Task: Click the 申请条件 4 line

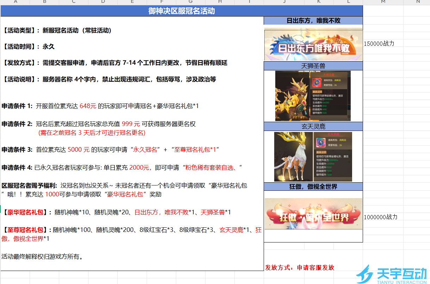Action: (122, 168)
